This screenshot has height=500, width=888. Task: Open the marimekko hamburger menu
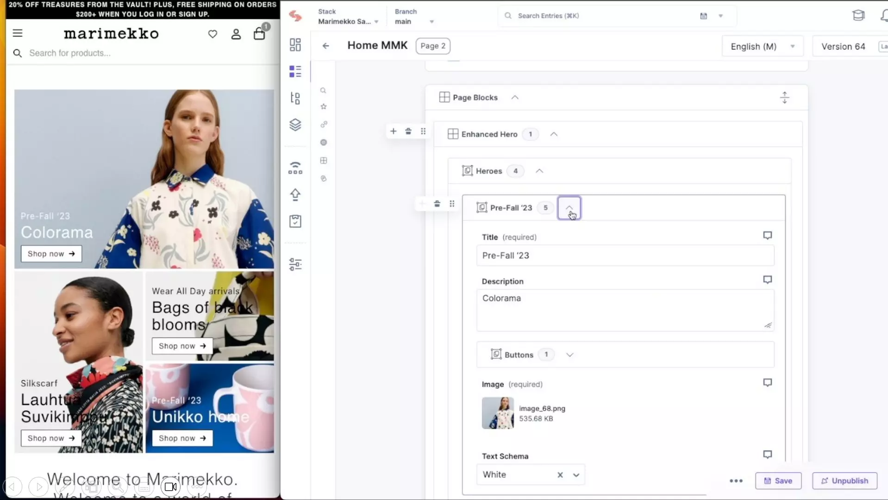18,33
